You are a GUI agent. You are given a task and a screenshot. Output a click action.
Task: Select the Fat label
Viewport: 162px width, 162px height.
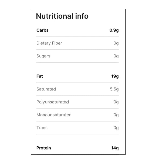tap(40, 76)
